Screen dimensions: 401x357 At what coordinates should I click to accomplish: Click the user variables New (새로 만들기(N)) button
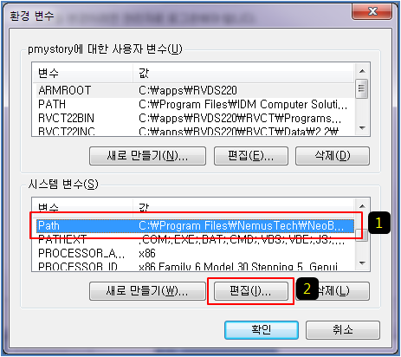(x=147, y=156)
